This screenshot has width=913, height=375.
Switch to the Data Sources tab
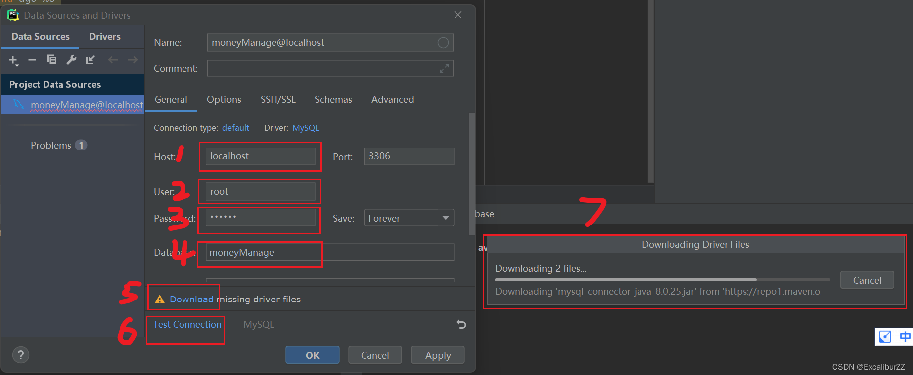tap(40, 37)
